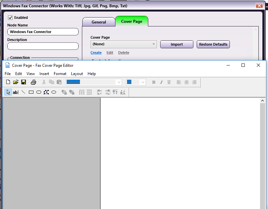Select the Text (ab|) tool
268x209 pixels.
pos(16,92)
